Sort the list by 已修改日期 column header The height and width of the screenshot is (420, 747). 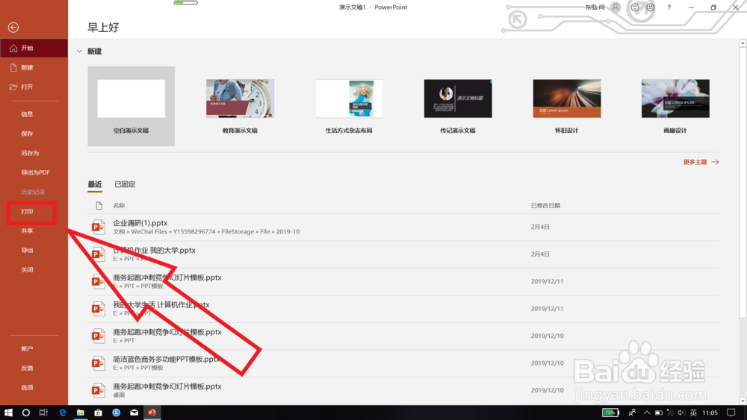coord(545,205)
